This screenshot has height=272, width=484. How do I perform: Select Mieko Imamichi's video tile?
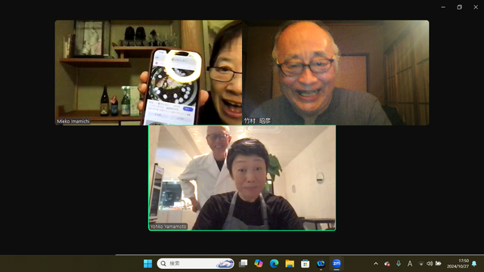148,73
